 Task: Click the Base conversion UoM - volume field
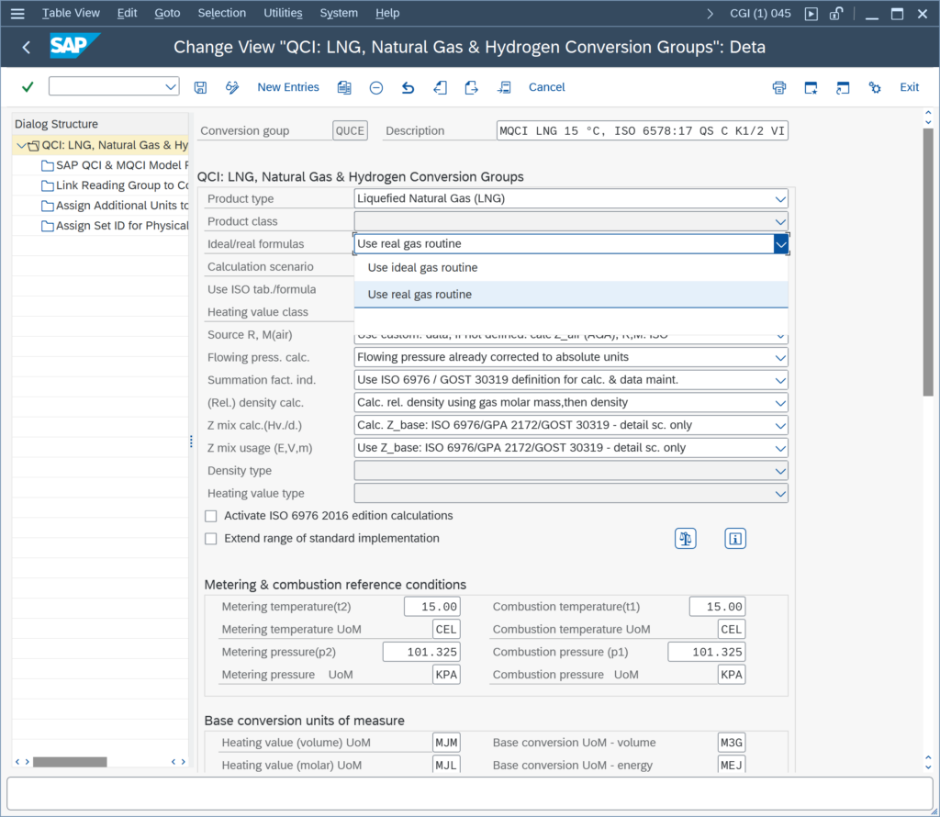click(x=732, y=744)
